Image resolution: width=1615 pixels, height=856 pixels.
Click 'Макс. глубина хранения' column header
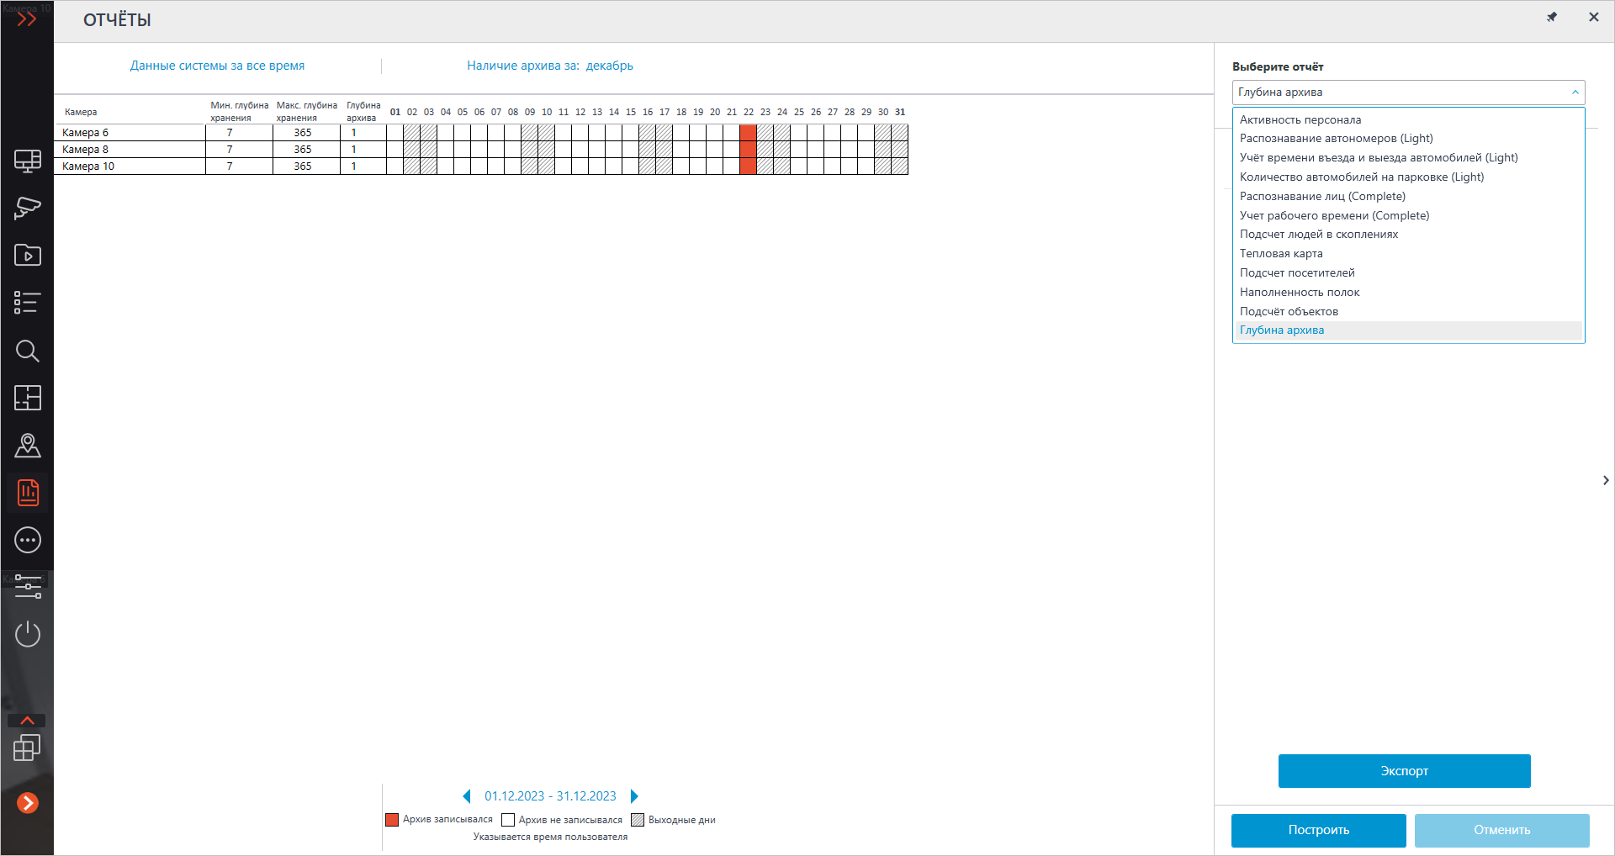tap(306, 112)
